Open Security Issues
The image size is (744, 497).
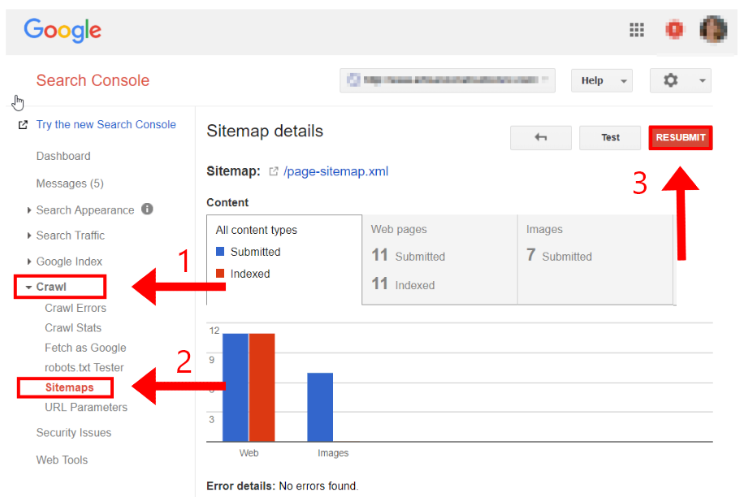click(x=74, y=433)
